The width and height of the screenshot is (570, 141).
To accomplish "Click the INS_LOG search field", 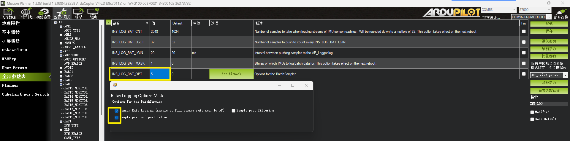I will click(x=549, y=104).
